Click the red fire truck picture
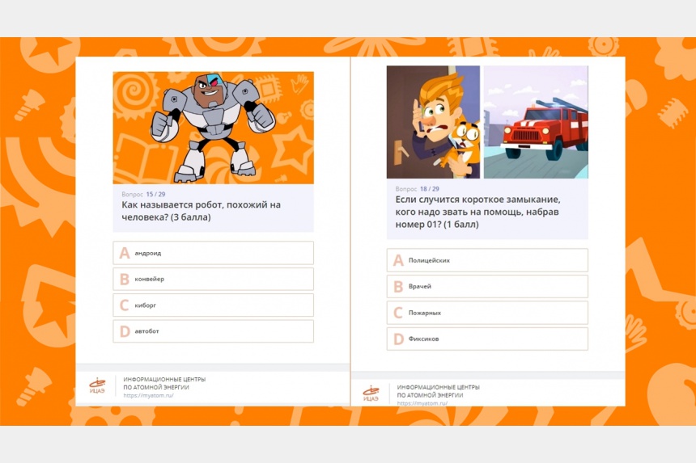Viewport: 696px width, 463px height. point(536,122)
